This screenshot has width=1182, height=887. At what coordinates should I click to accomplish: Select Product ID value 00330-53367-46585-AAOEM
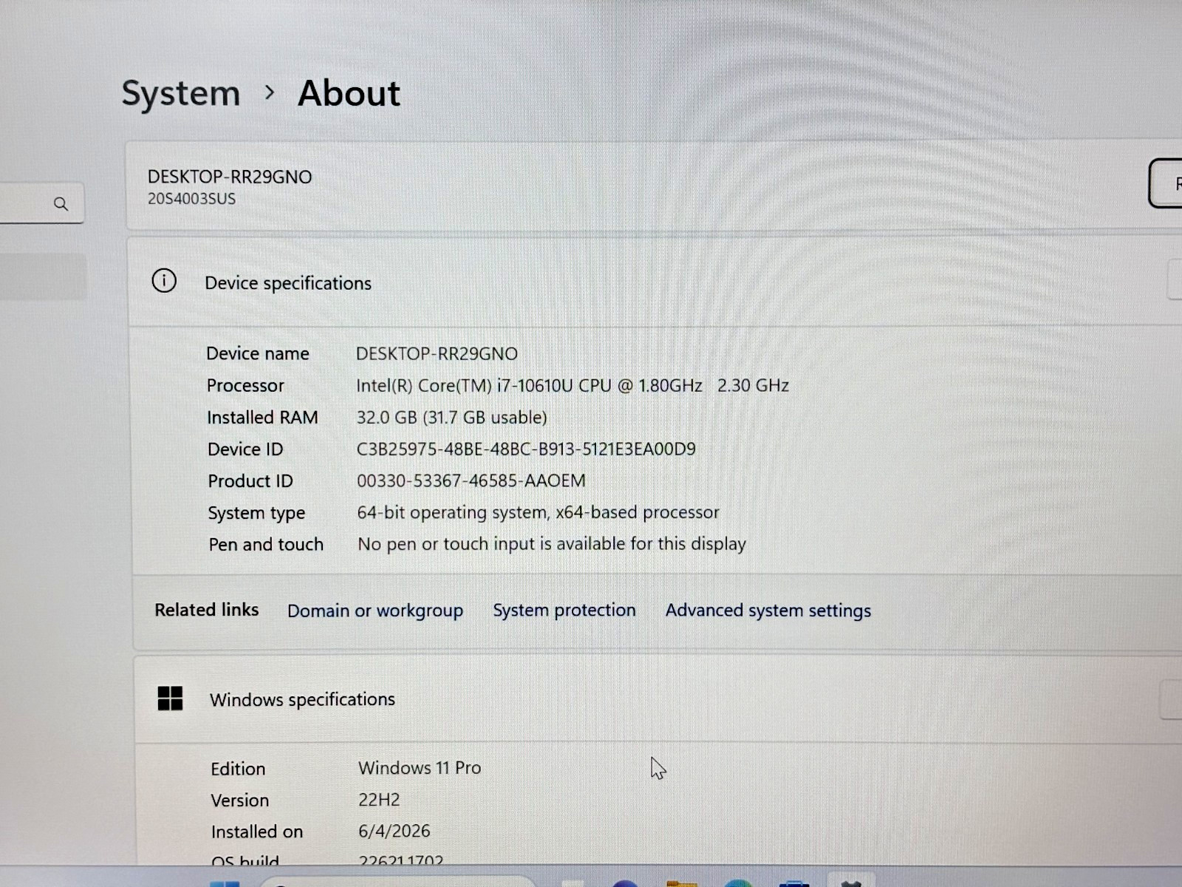coord(471,480)
